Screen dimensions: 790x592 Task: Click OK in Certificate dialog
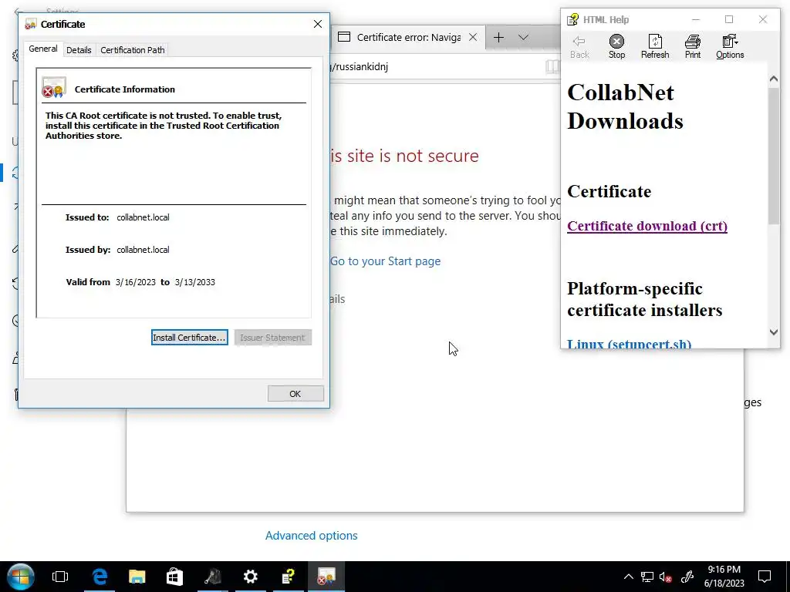[295, 394]
